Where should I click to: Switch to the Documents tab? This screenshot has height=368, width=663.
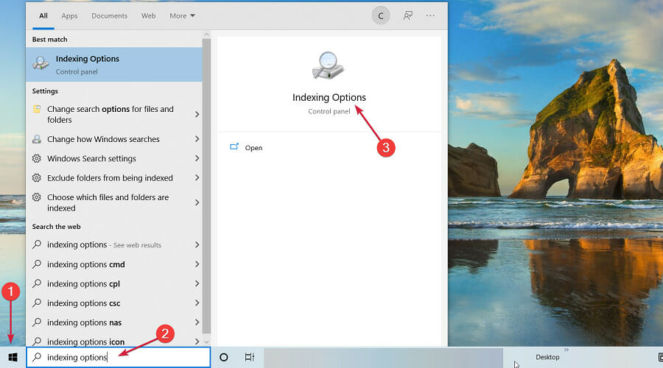point(108,15)
